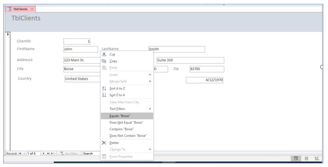Click the clipboard Paste icon
Image resolution: width=328 pixels, height=167 pixels.
click(104, 68)
